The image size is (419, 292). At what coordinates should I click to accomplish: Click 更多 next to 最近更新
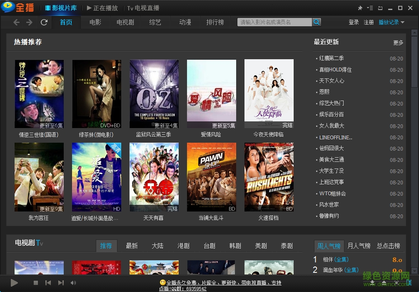pos(398,43)
